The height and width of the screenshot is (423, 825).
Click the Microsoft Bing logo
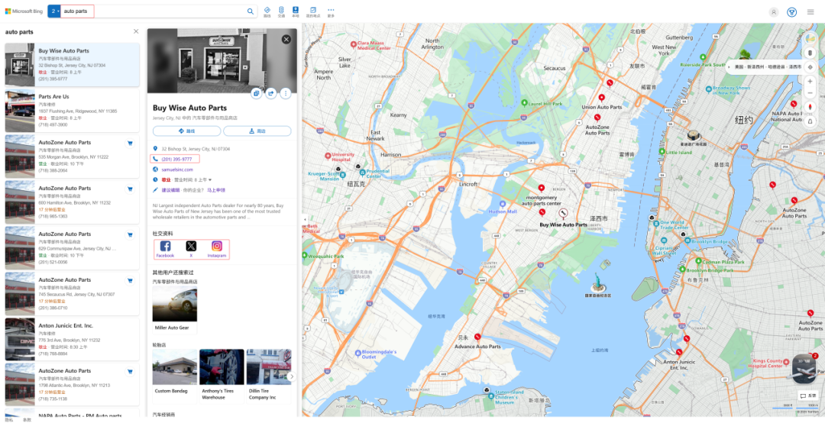coord(24,11)
